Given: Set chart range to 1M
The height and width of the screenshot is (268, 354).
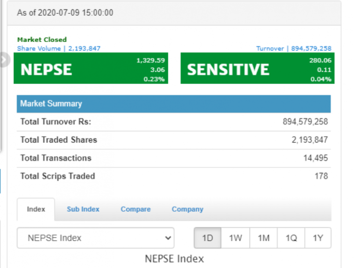Looking at the screenshot, I should pyautogui.click(x=264, y=238).
